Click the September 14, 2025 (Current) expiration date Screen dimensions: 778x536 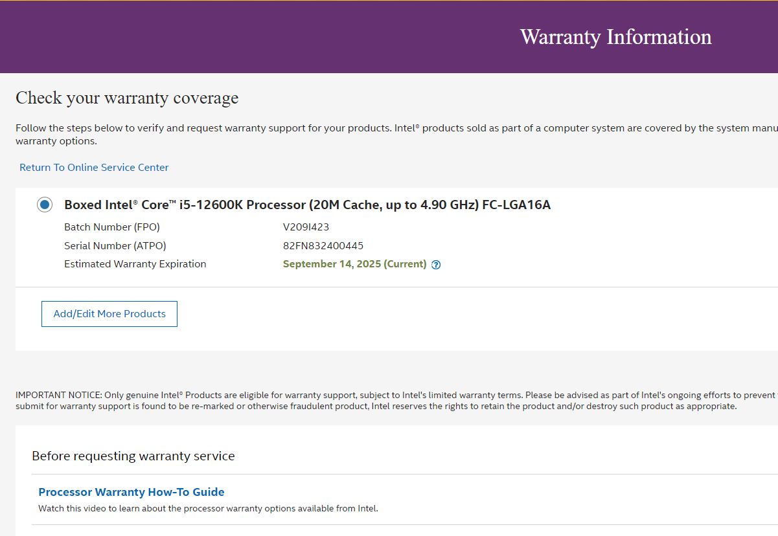click(355, 264)
